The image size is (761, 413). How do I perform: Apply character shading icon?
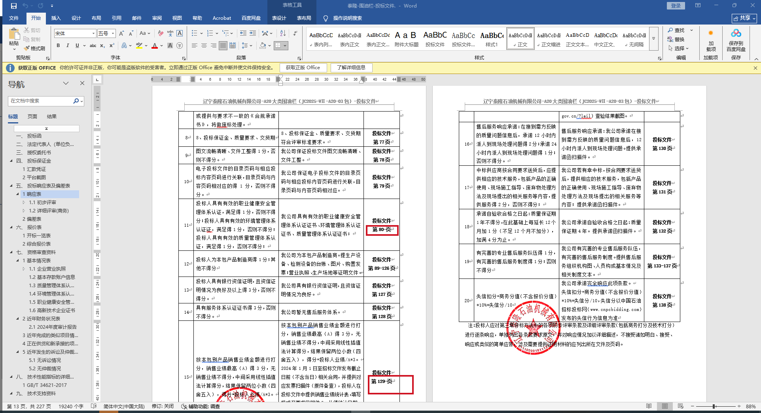pyautogui.click(x=170, y=45)
